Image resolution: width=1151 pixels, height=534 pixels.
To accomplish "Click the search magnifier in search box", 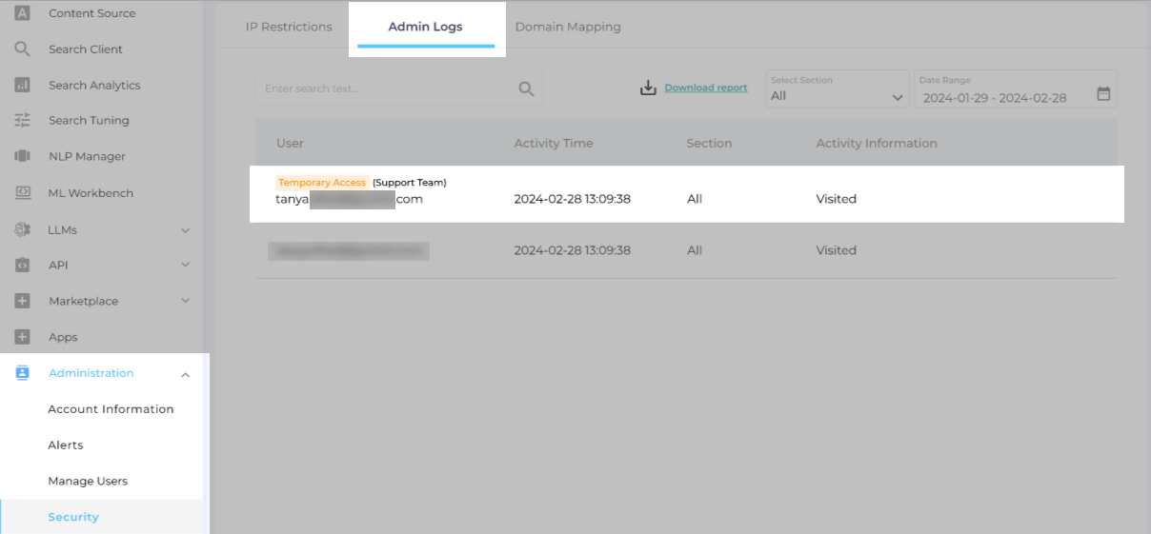I will (x=526, y=89).
